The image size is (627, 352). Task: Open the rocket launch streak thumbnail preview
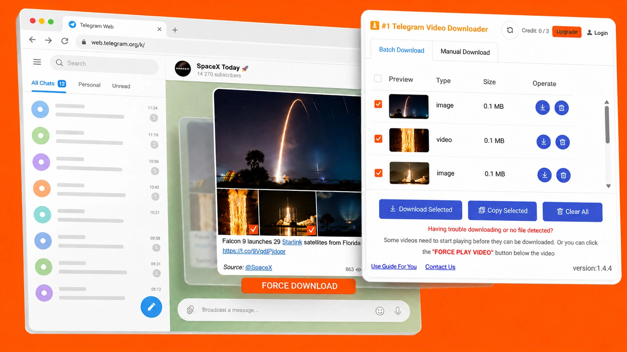tap(409, 107)
